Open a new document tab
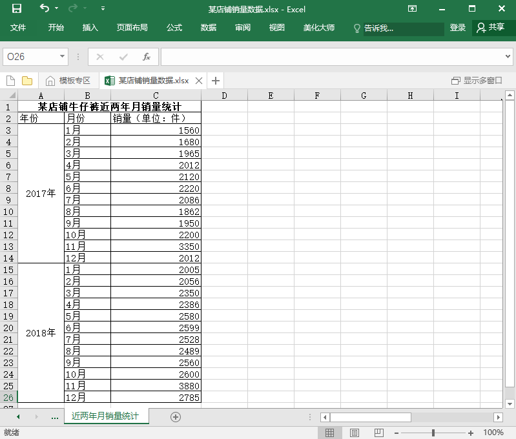This screenshot has height=439, width=516. [216, 81]
